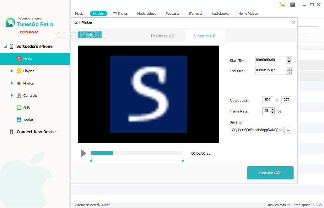The image size is (324, 208).
Task: Click the Output Size height field
Action: (286, 100)
